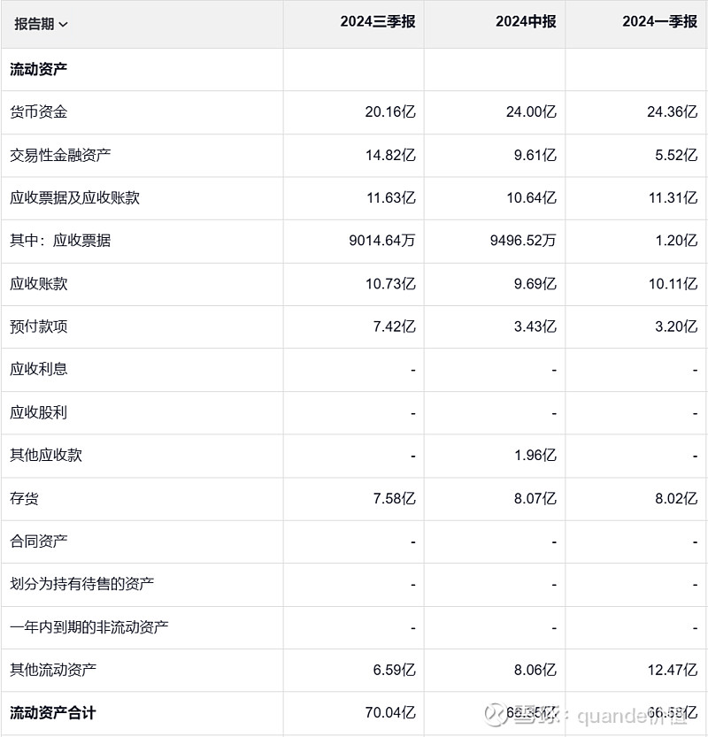
Task: Click the 应收票据及应收账款 row label
Action: tap(74, 198)
